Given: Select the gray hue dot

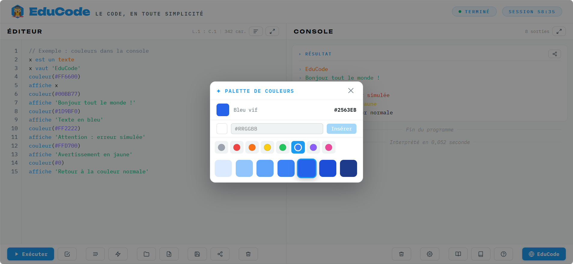Looking at the screenshot, I should [221, 147].
